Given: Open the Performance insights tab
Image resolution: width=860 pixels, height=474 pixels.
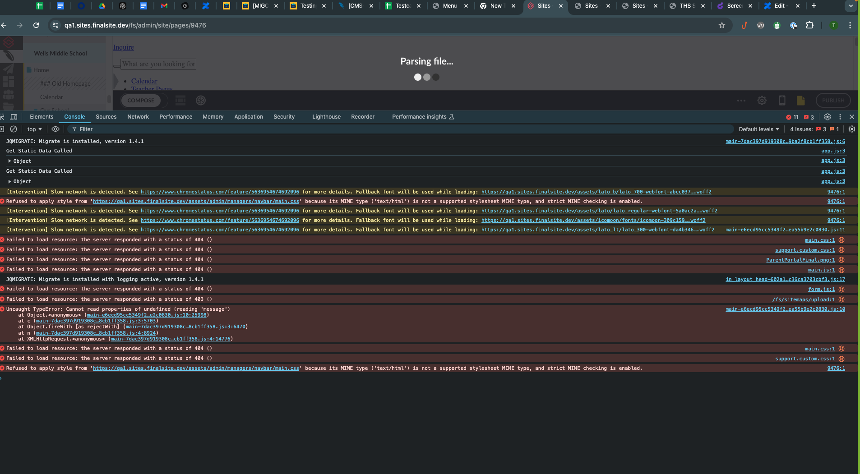Looking at the screenshot, I should click(x=423, y=117).
